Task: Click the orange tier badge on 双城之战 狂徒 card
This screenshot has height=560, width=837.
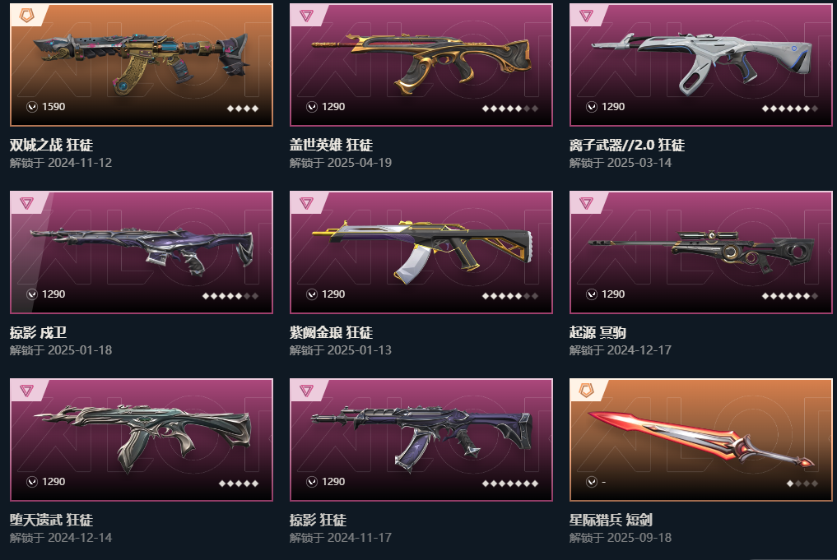Action: (x=26, y=15)
